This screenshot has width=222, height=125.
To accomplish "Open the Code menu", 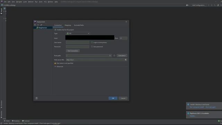I will tap(25, 2).
